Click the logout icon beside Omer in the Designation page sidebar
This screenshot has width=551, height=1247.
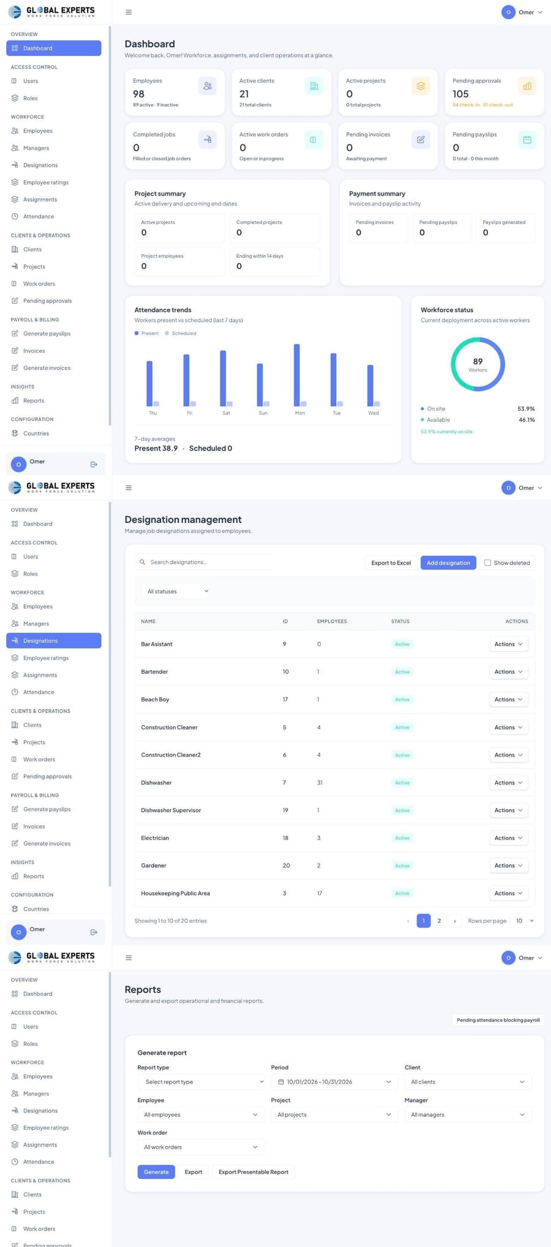[x=94, y=932]
